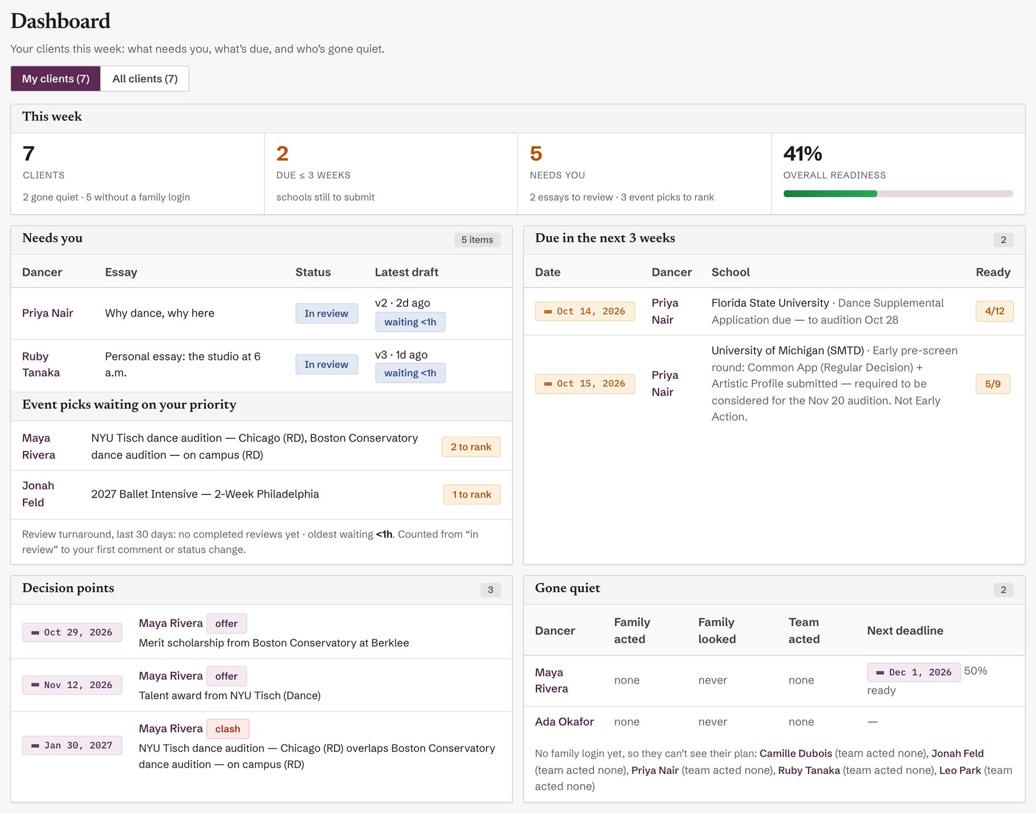Open Maya Rivera on clash row
Screen dimensions: 1036x813
[x=170, y=729]
